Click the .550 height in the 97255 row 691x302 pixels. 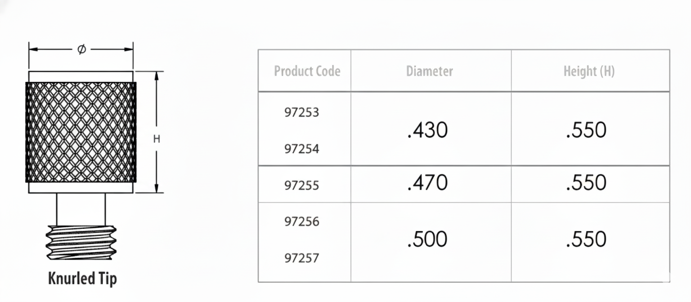587,183
